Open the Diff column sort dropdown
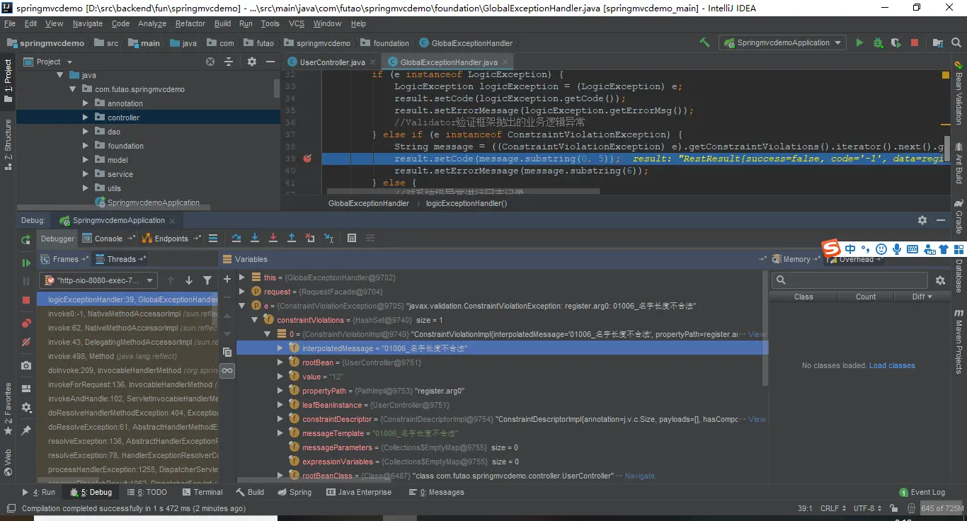 pyautogui.click(x=922, y=297)
